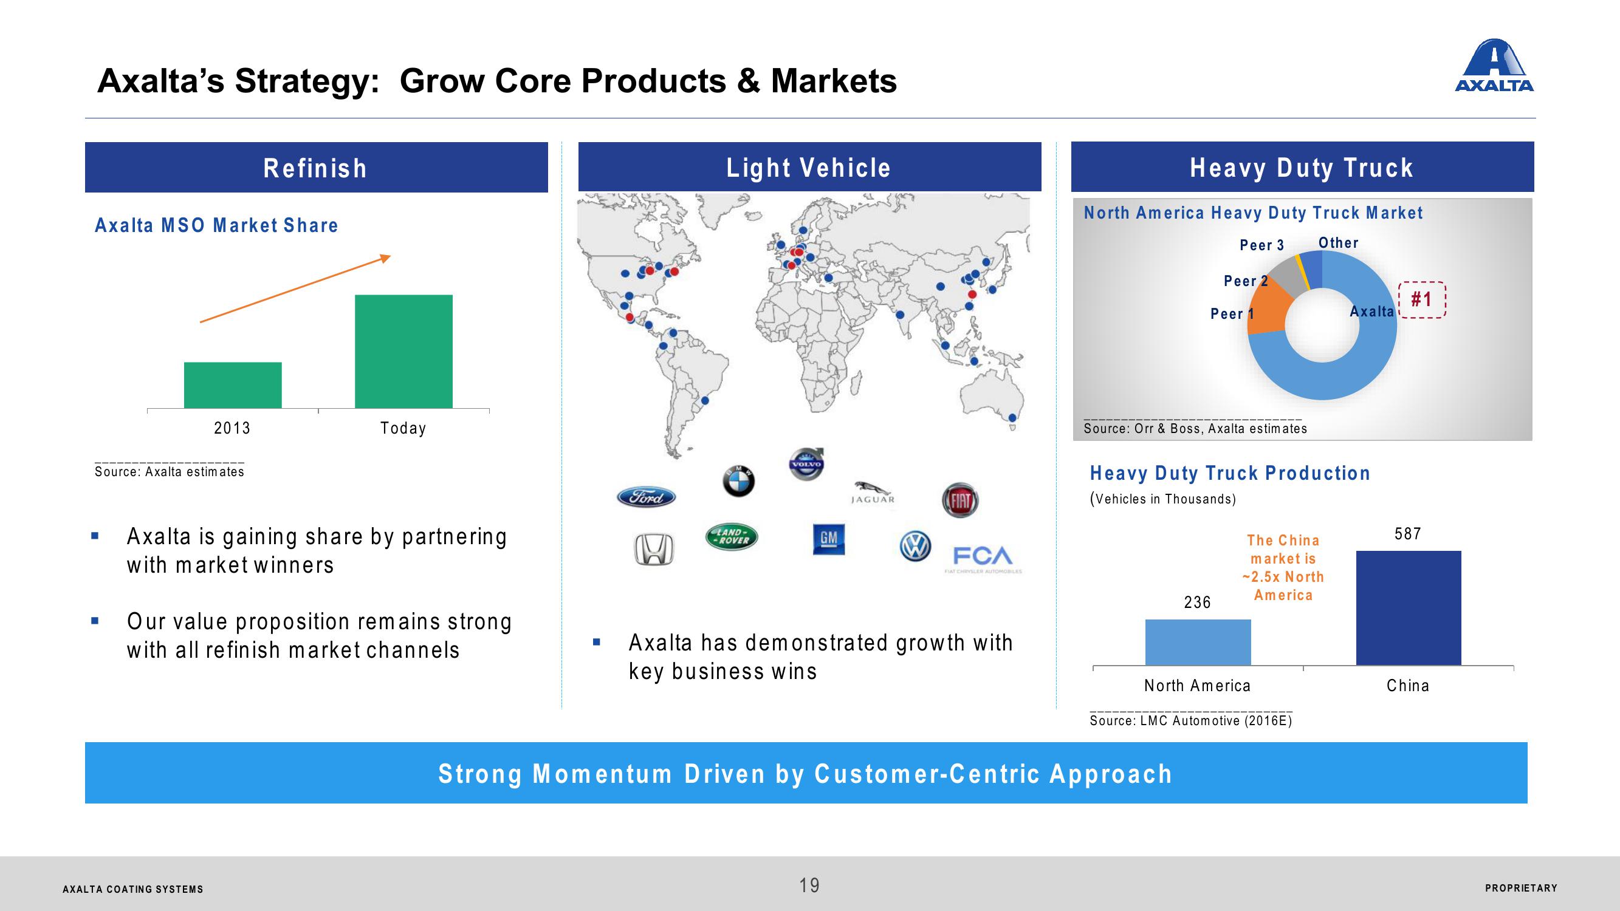1620x911 pixels.
Task: Click the dark blue China bar
Action: click(1409, 608)
